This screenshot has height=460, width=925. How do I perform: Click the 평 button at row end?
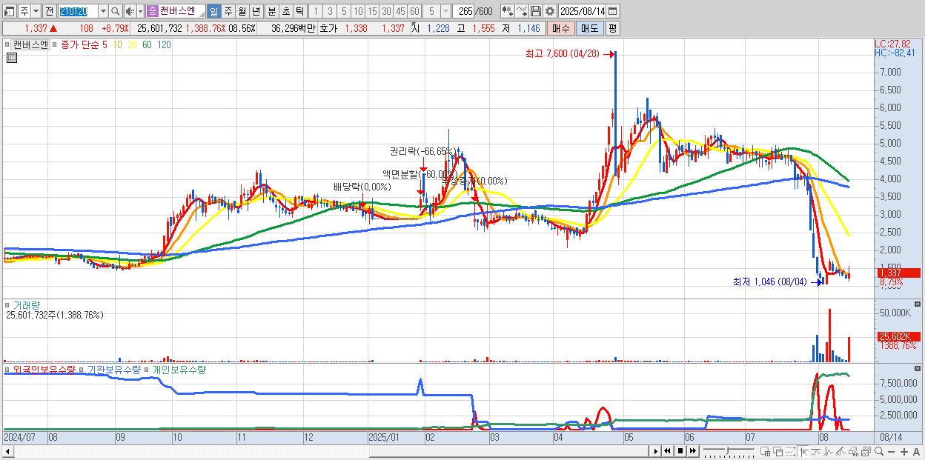(x=612, y=28)
